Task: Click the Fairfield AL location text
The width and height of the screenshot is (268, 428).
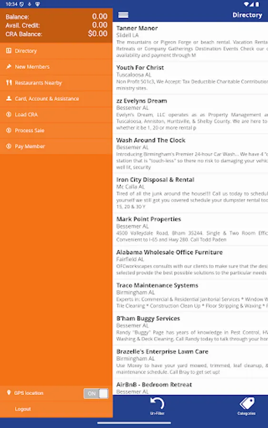Action: (x=130, y=259)
